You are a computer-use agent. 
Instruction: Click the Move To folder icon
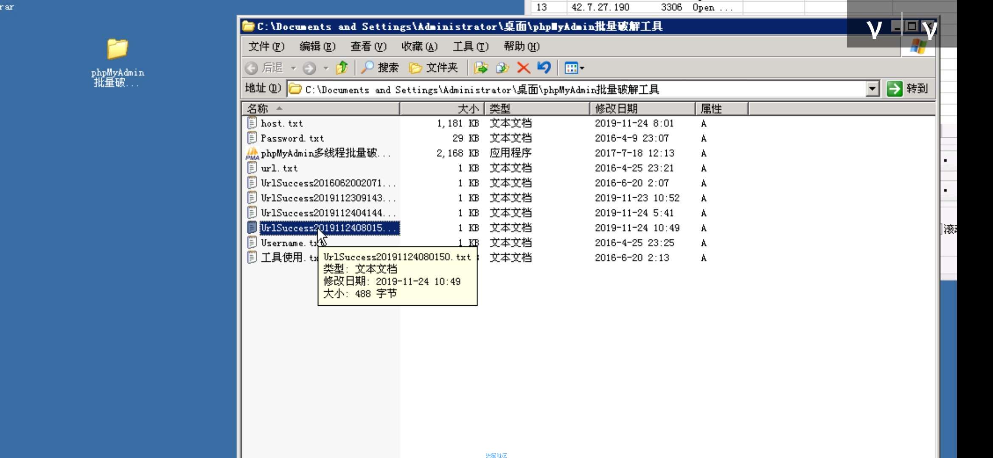click(x=481, y=67)
